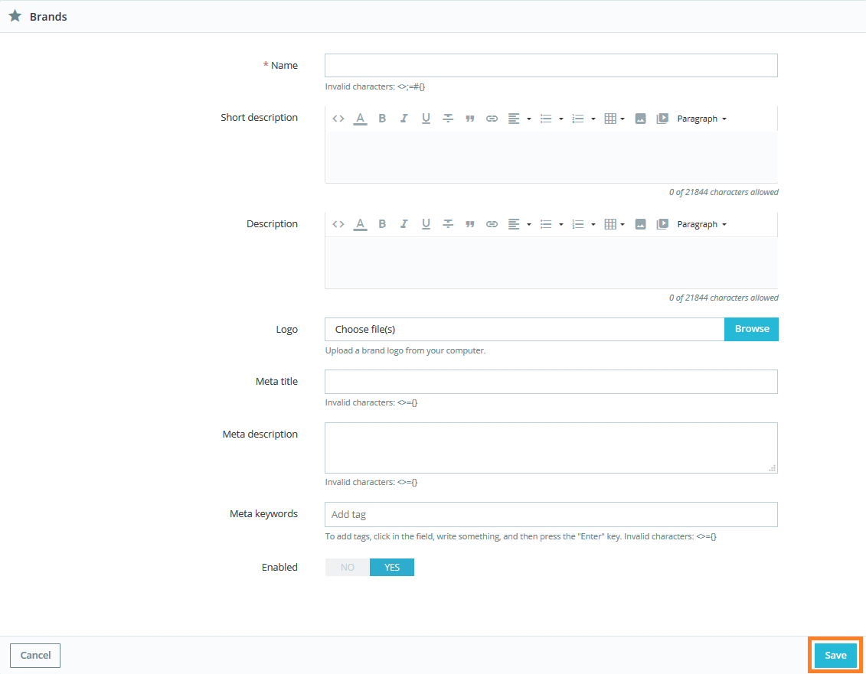Toggle bold in Short description editor
The image size is (866, 674).
click(x=382, y=119)
